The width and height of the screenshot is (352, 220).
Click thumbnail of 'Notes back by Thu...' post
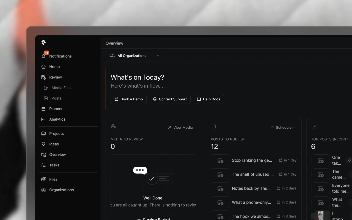point(220,188)
